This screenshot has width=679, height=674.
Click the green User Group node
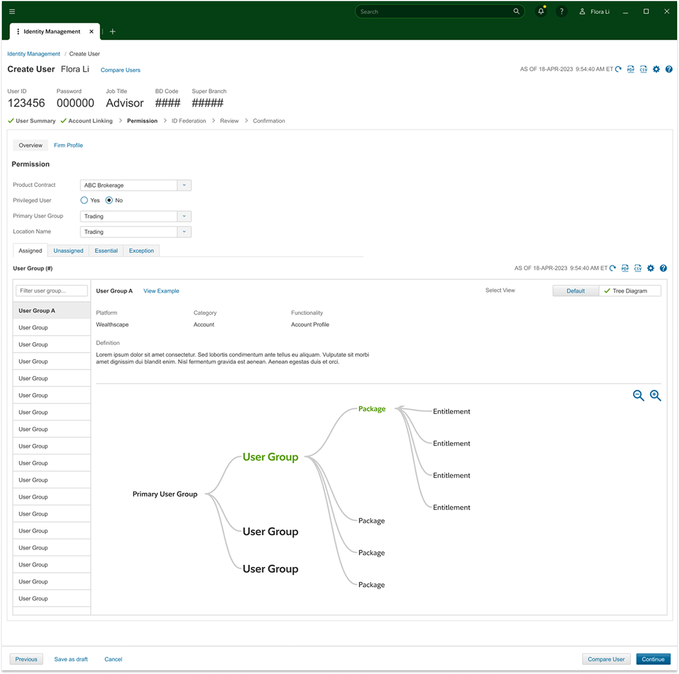[270, 457]
